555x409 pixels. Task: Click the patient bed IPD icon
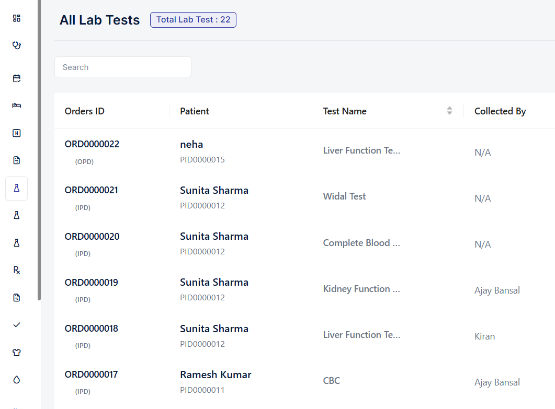(x=16, y=105)
